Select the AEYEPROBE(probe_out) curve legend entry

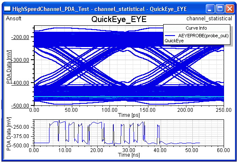pos(203,36)
